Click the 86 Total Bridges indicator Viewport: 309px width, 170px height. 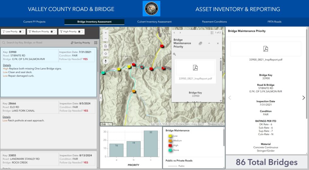pyautogui.click(x=267, y=162)
